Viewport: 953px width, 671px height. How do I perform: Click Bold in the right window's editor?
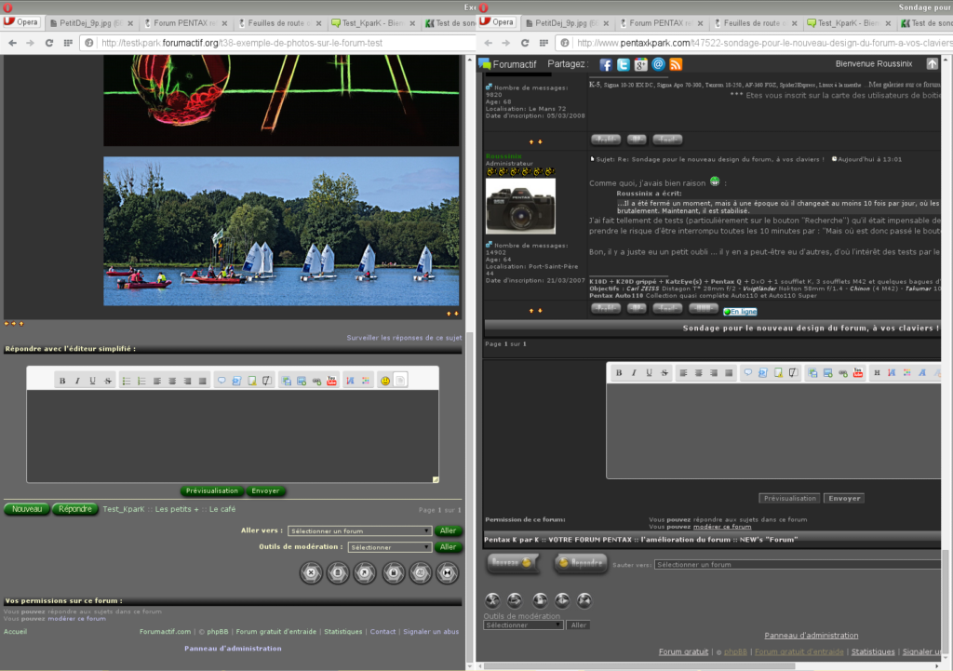pos(619,373)
